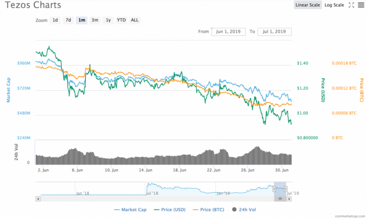
Task: Choose the 3m zoom range
Action: point(95,20)
